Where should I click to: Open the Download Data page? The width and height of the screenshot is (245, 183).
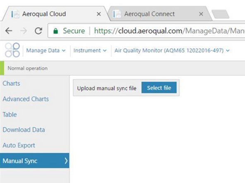(24, 130)
